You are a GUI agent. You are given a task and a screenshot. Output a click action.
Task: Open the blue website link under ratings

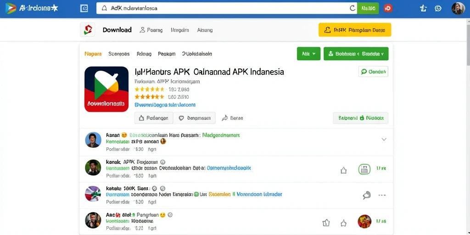[165, 105]
